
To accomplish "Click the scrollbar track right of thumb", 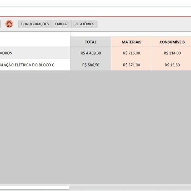I will point(130,188).
